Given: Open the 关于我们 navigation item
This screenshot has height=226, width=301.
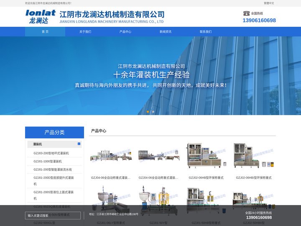Looking at the screenshot, I should click(85, 32).
